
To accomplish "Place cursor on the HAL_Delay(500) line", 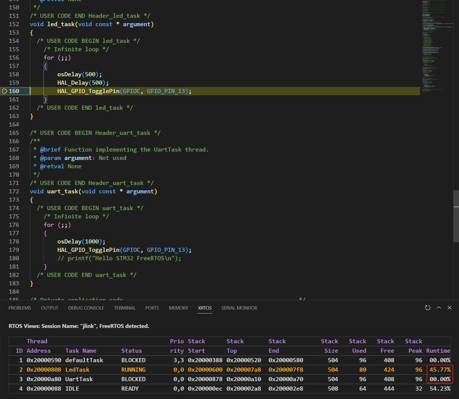I will [83, 83].
